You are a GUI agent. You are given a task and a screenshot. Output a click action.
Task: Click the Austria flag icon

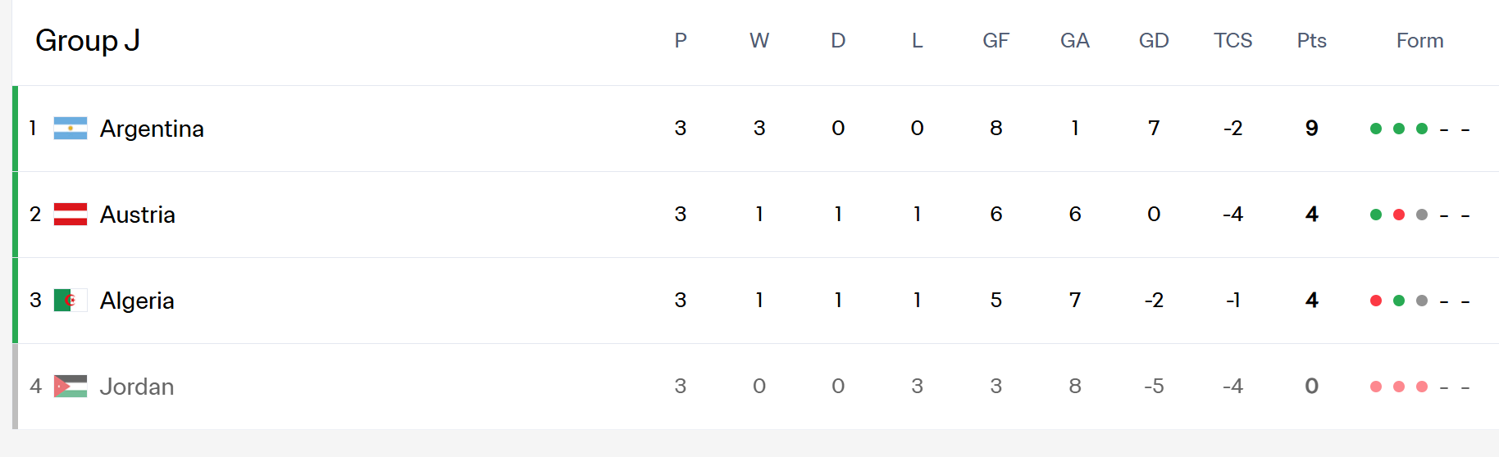coord(71,215)
